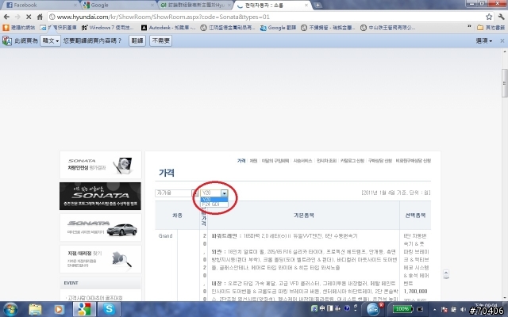This screenshot has width=508, height=317.
Task: Click the black SONATA promotional banner
Action: click(101, 196)
